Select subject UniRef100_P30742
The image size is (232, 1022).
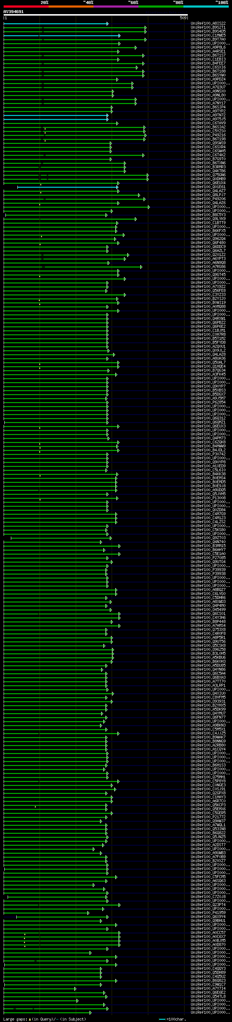click(208, 454)
